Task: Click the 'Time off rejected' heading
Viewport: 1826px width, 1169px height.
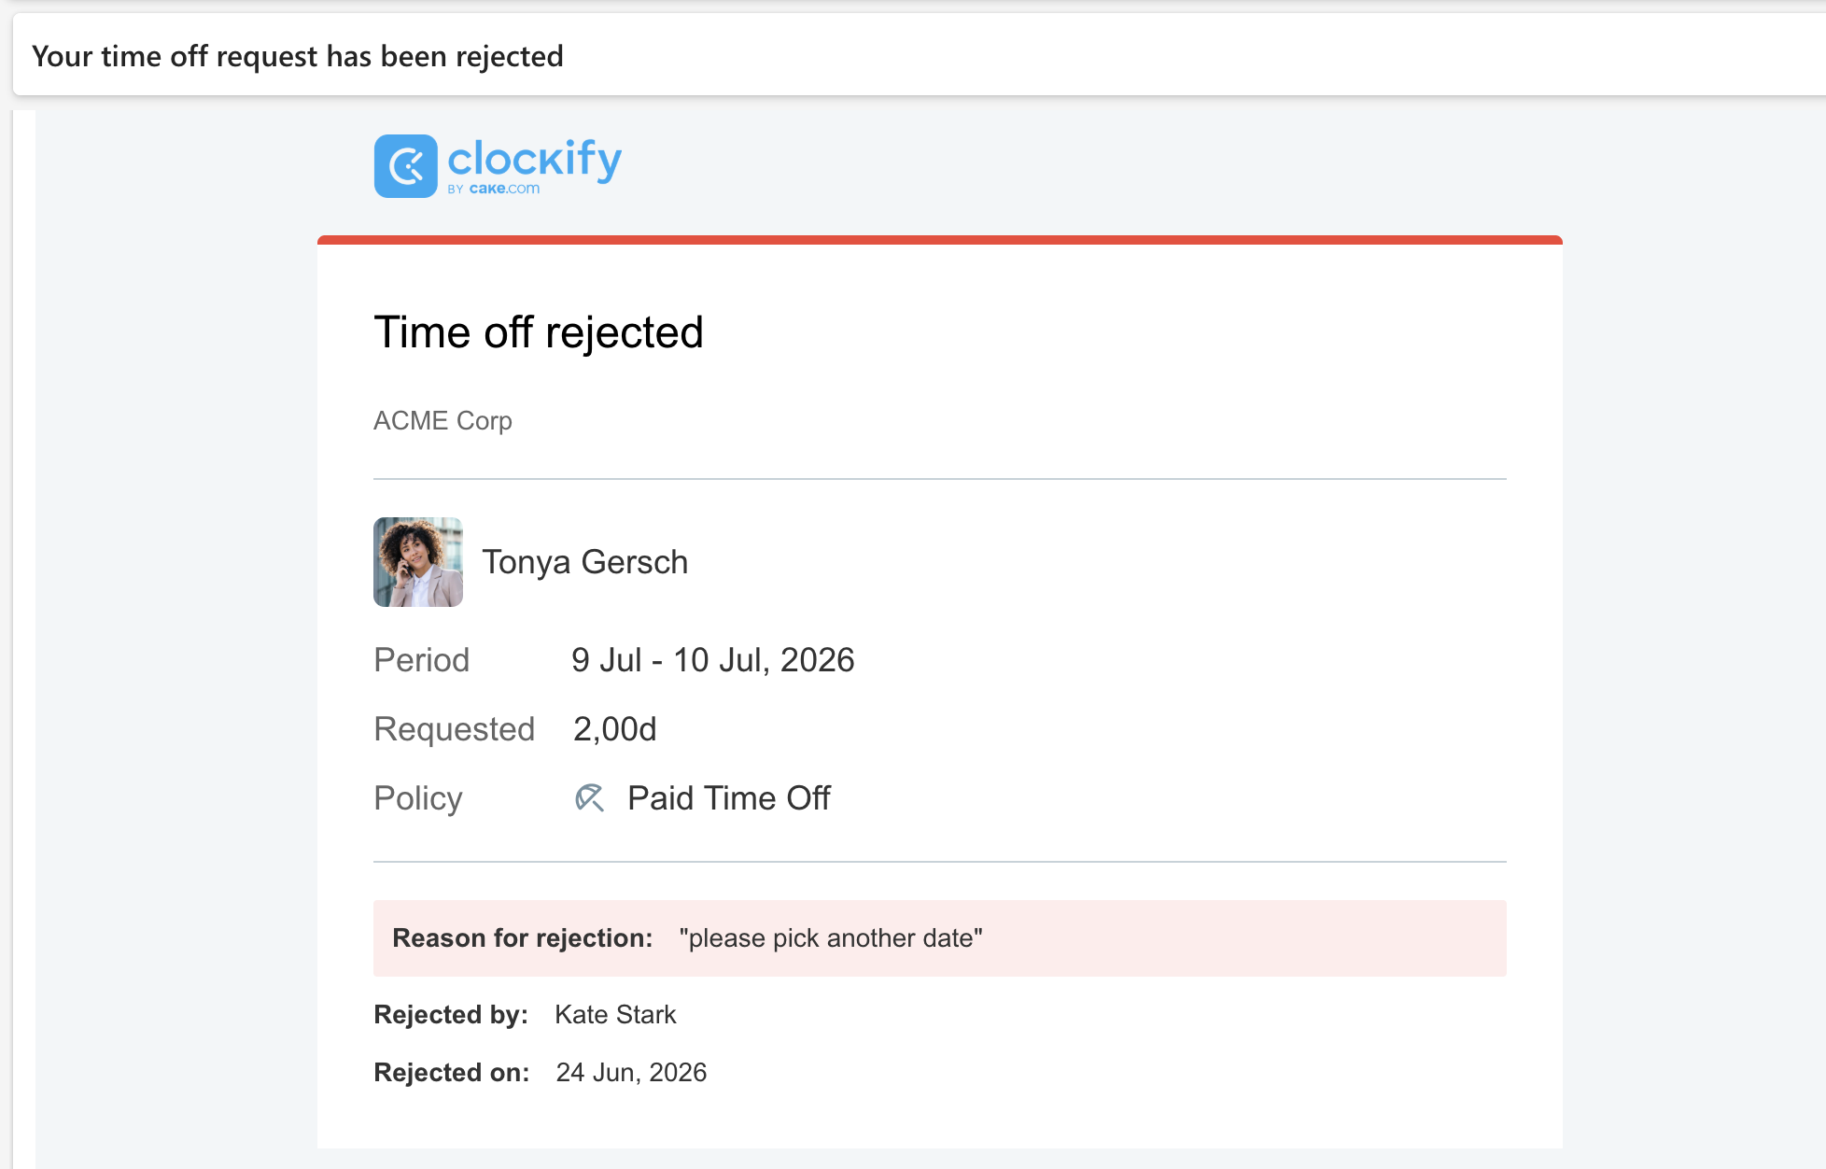Action: point(539,332)
